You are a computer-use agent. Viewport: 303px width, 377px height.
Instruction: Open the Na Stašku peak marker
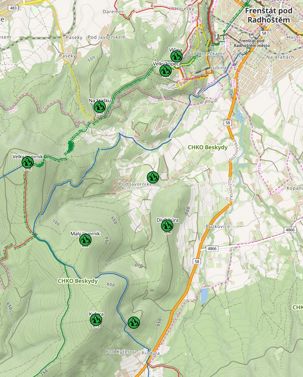100,107
